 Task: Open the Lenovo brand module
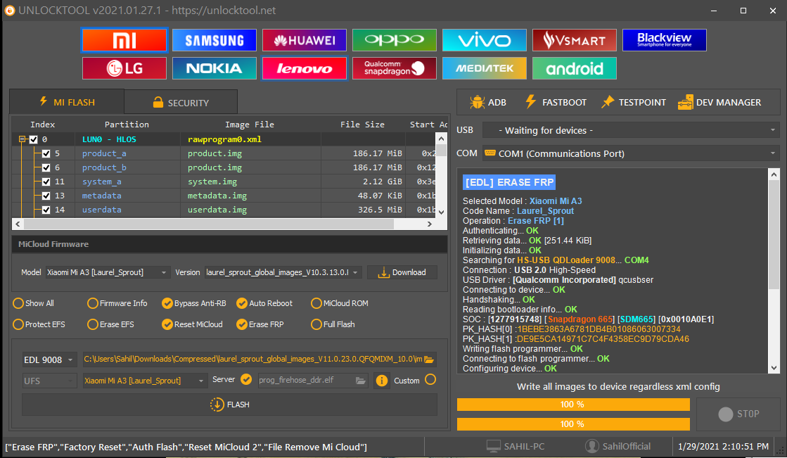point(304,68)
